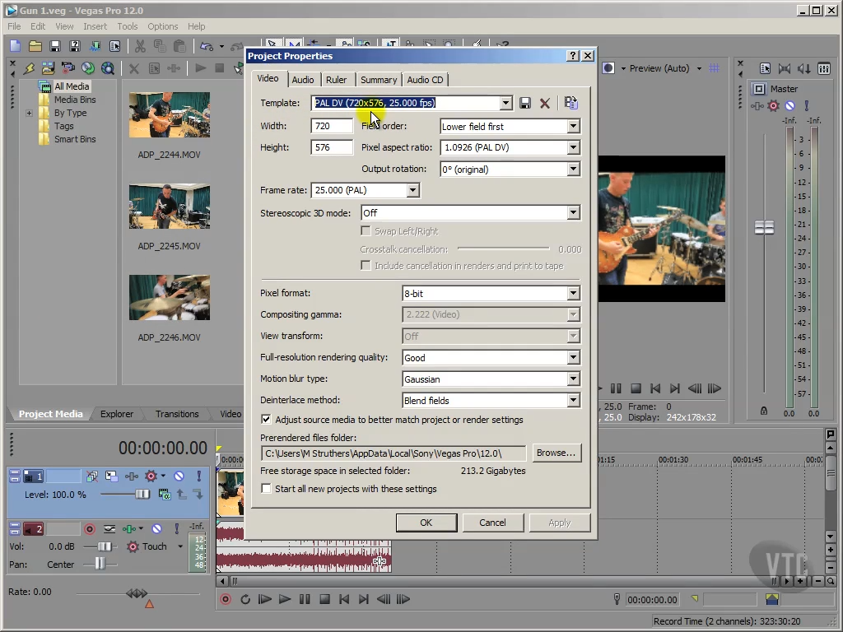Switch to the Audio CD tab
Image resolution: width=843 pixels, height=632 pixels.
tap(425, 80)
